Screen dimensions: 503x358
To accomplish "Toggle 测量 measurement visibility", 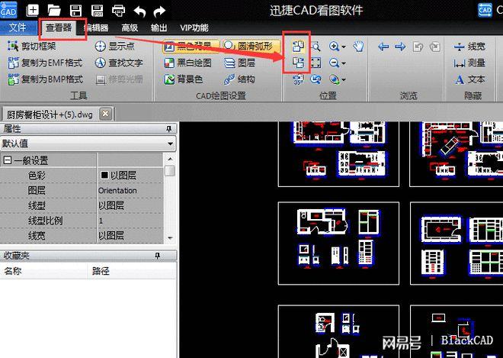I will click(469, 63).
